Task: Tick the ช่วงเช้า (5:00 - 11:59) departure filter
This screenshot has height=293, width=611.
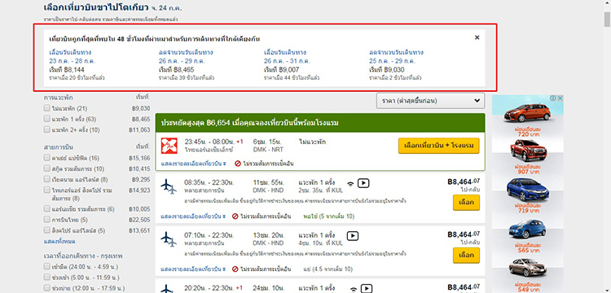Action: point(46,278)
